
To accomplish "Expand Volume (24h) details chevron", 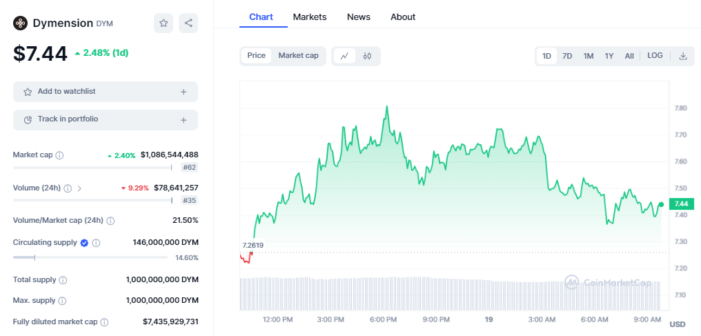I will [x=79, y=188].
